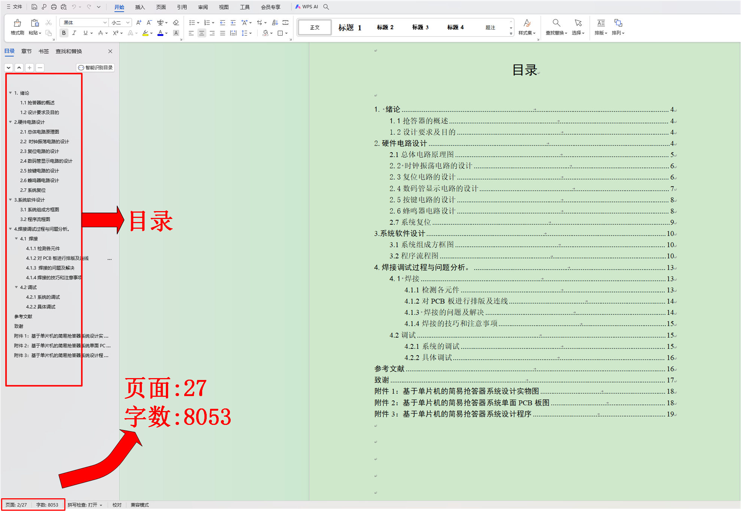The image size is (741, 511).
Task: Apply the 标题 1 heading style
Action: click(x=349, y=27)
